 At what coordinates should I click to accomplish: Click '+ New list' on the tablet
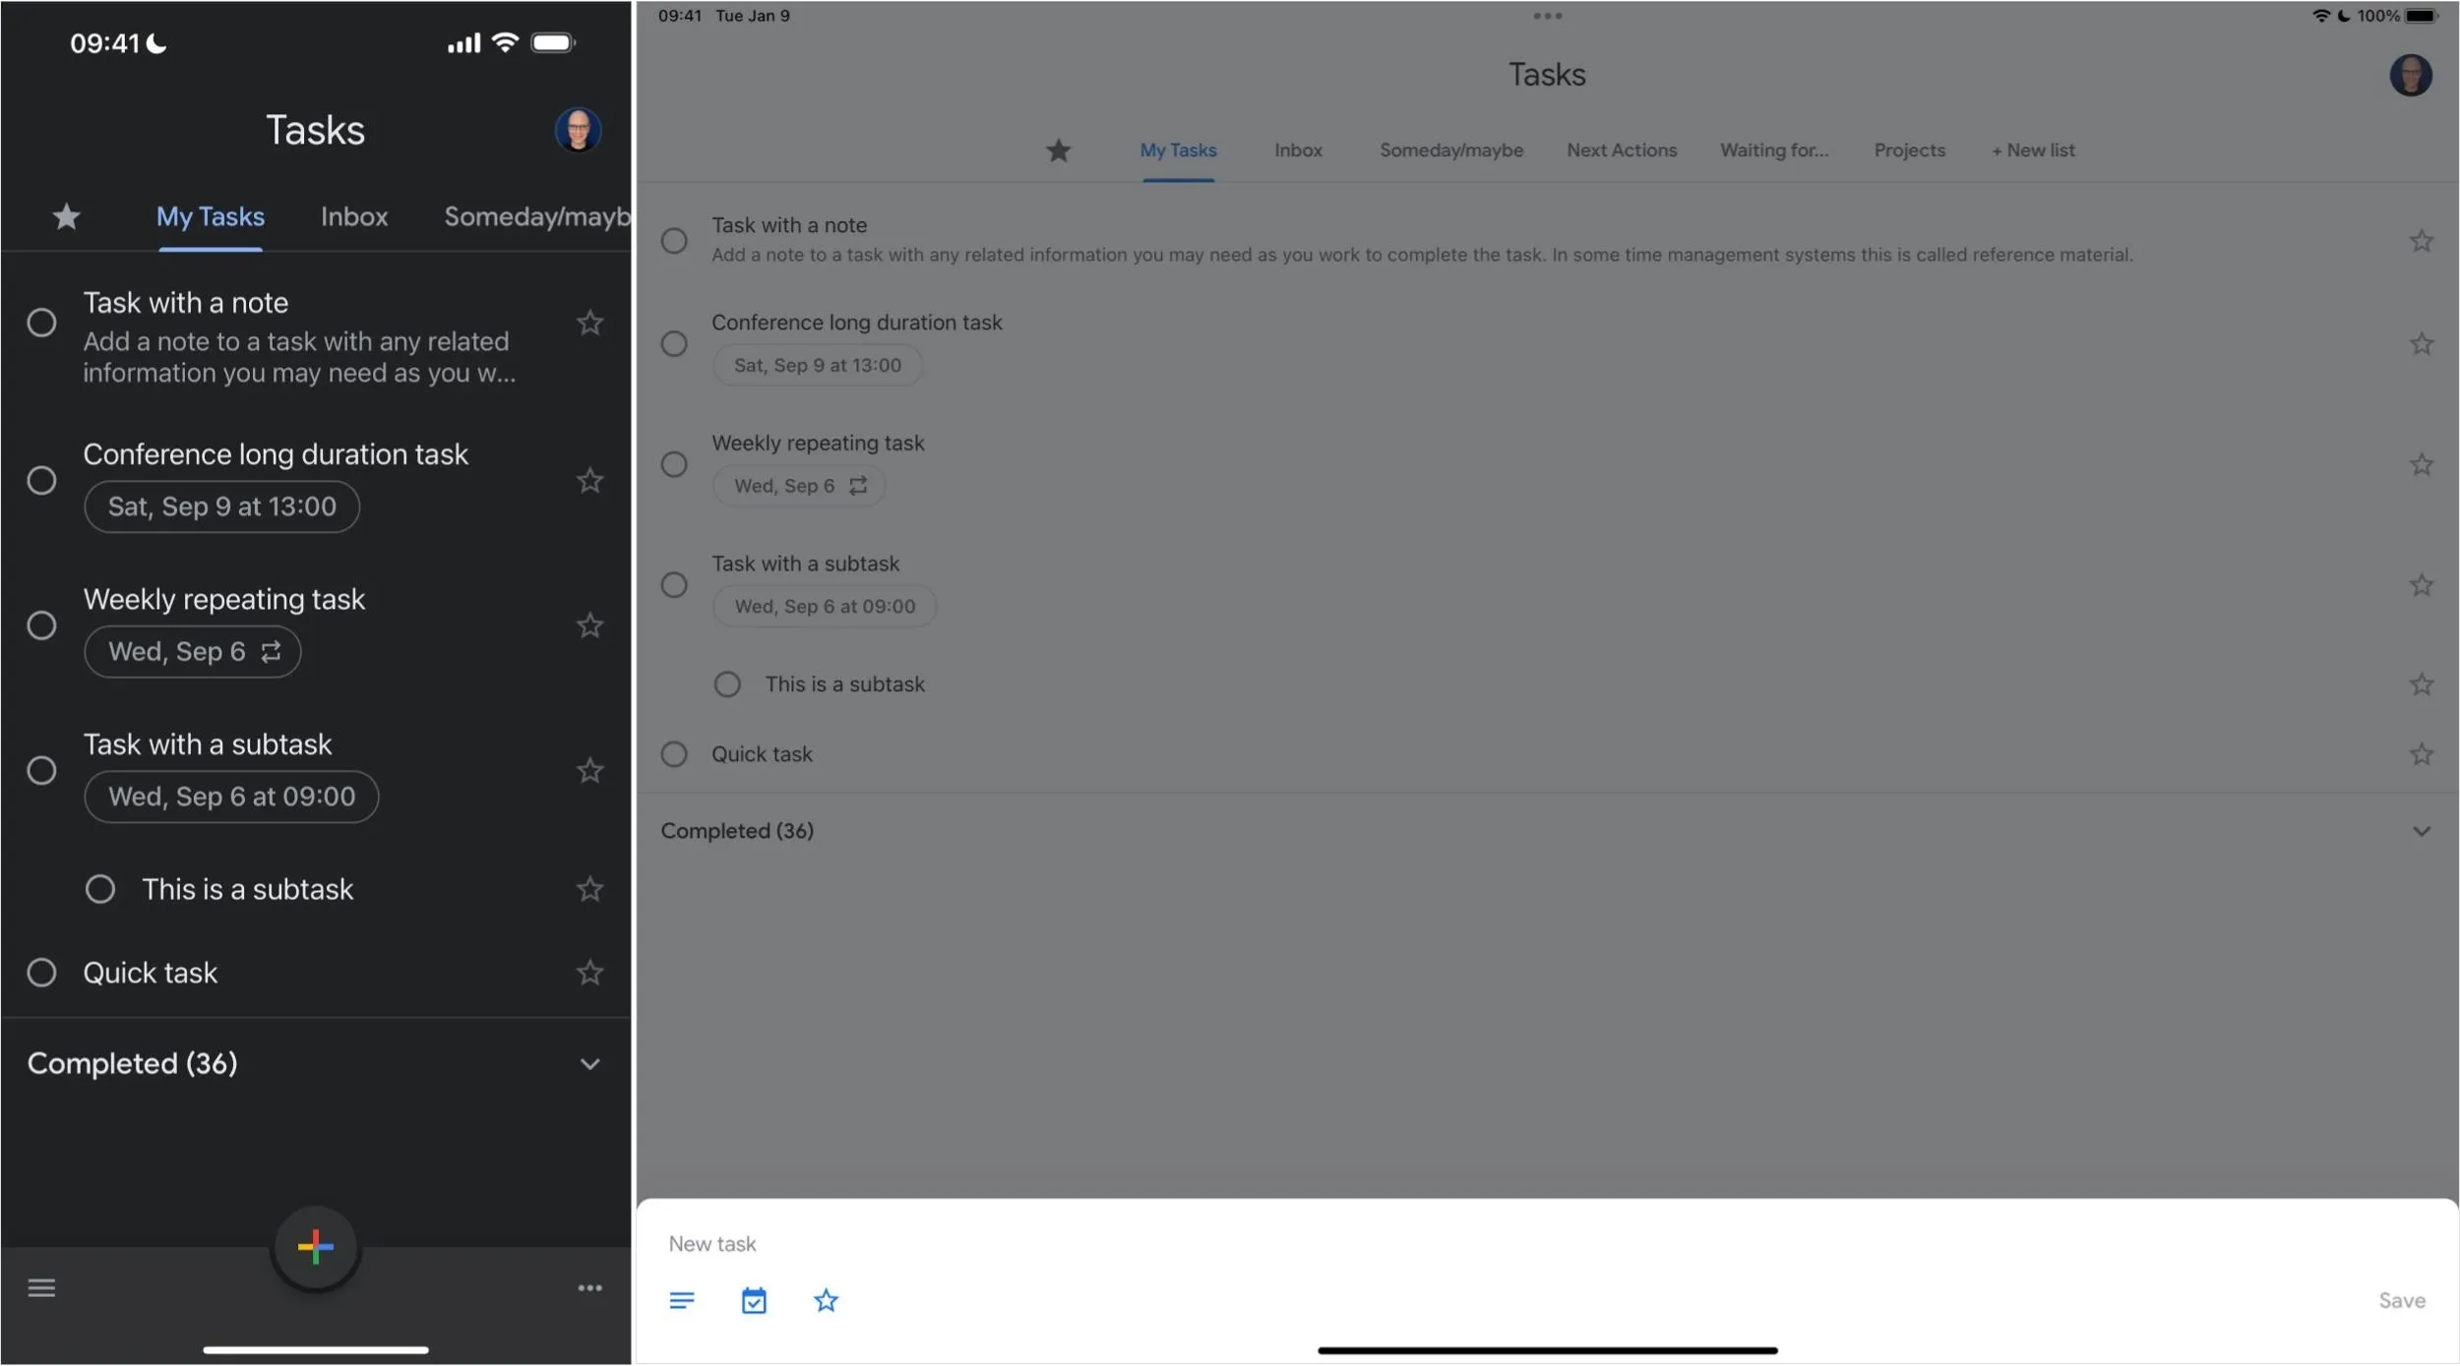(2033, 150)
